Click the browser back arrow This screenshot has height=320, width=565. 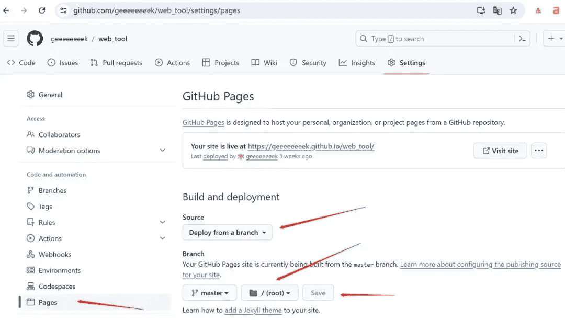[7, 10]
